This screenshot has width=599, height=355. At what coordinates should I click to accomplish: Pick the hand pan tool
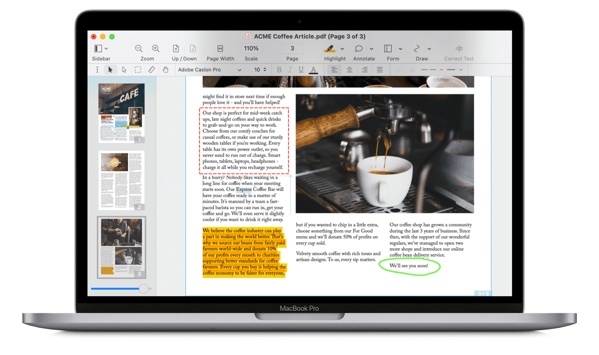pyautogui.click(x=165, y=70)
